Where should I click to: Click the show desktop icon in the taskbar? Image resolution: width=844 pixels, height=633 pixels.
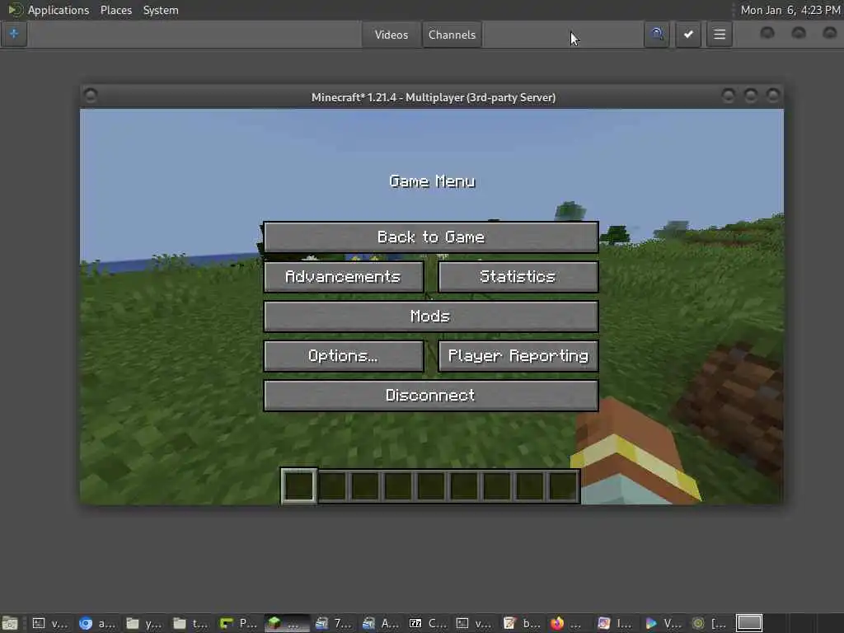pyautogui.click(x=10, y=623)
